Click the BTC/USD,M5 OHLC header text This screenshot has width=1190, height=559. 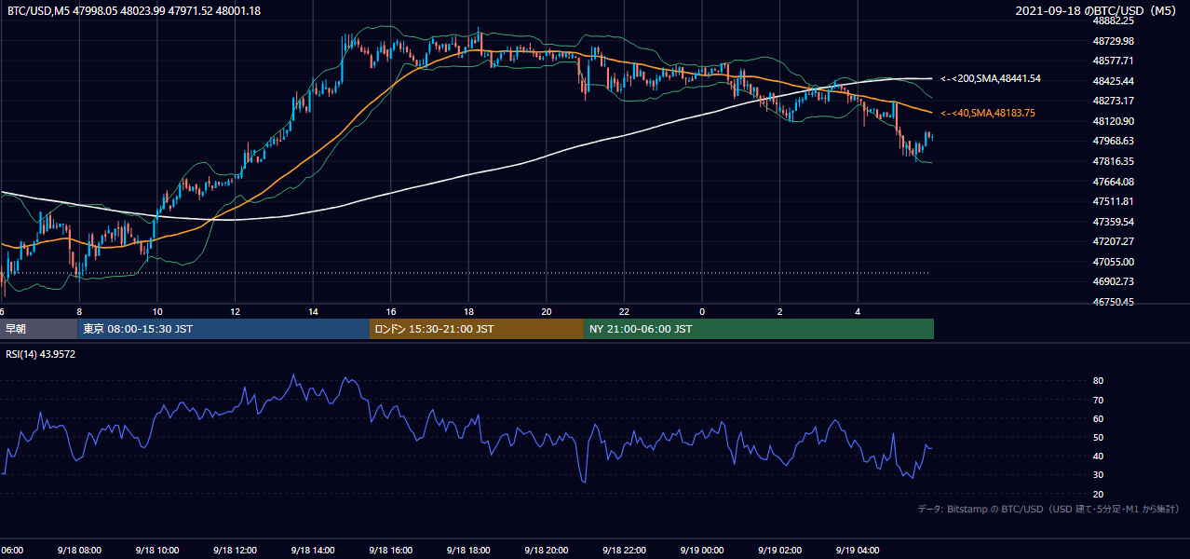pos(134,11)
